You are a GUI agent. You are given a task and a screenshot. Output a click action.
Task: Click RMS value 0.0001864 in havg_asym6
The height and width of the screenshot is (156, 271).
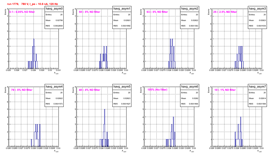(x=193, y=104)
